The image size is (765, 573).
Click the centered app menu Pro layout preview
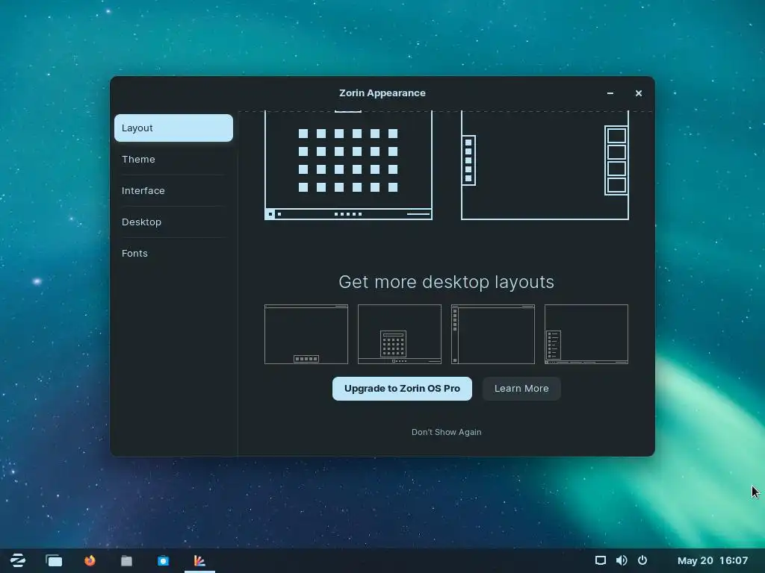point(400,334)
